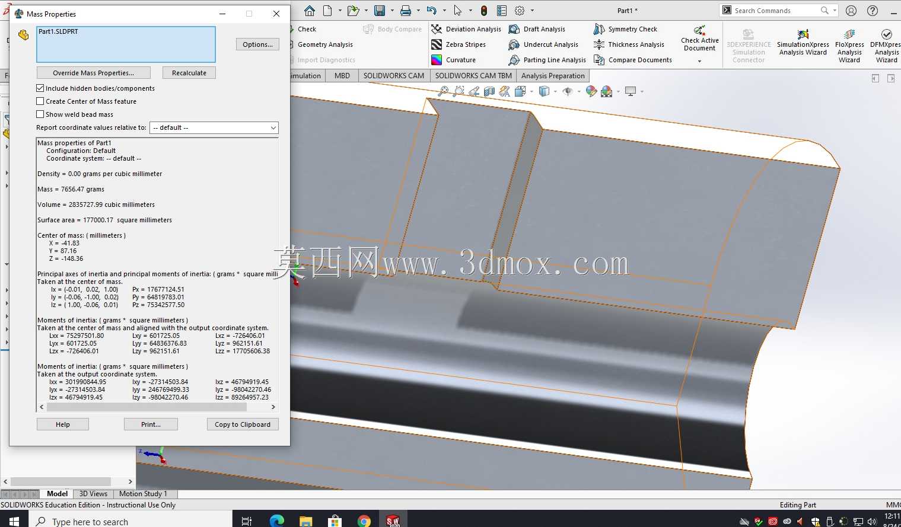Click the Search Commands input field
901x527 pixels.
pos(776,11)
